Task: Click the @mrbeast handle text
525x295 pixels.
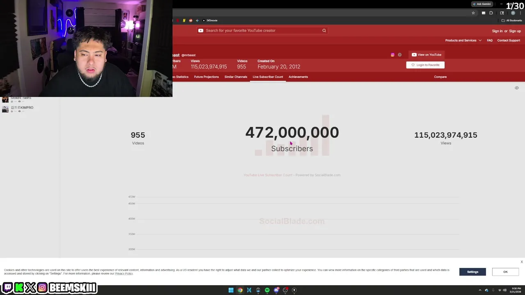Action: [189, 55]
